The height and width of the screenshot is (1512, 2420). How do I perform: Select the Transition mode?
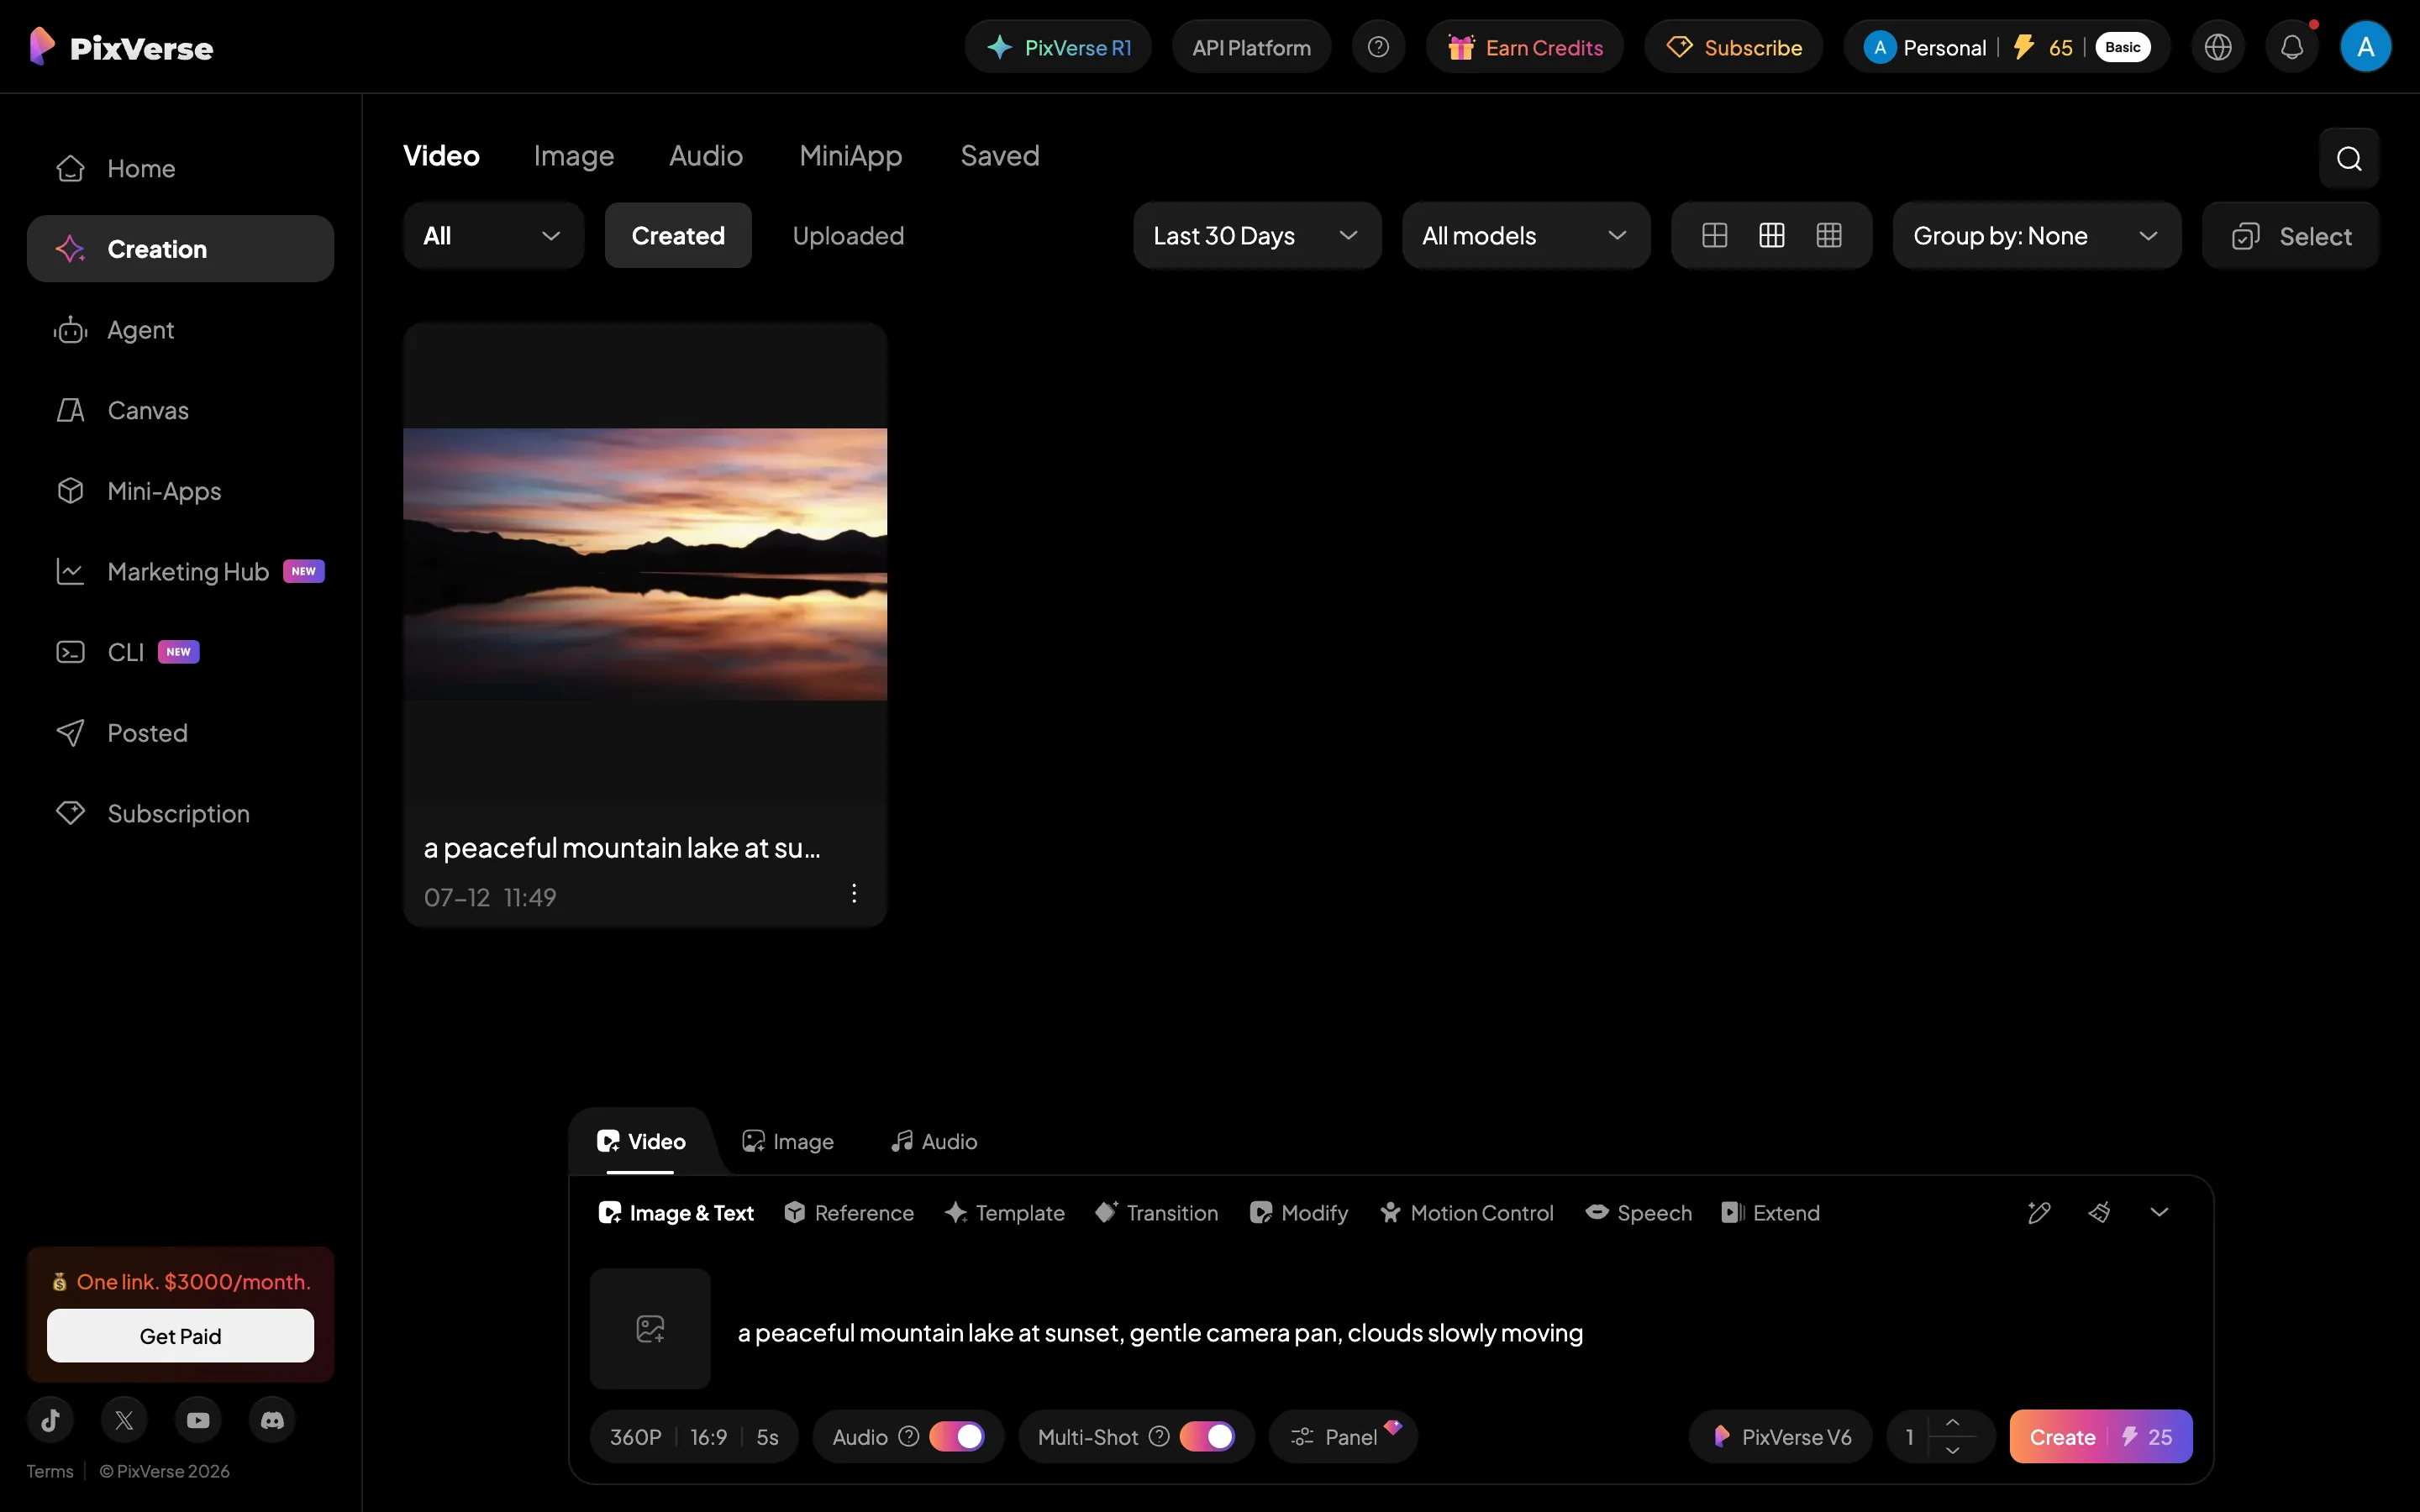click(1157, 1213)
